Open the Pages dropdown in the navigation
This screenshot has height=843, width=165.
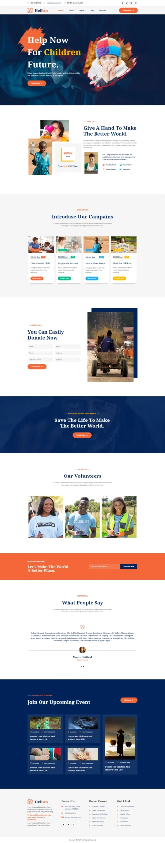point(82,10)
